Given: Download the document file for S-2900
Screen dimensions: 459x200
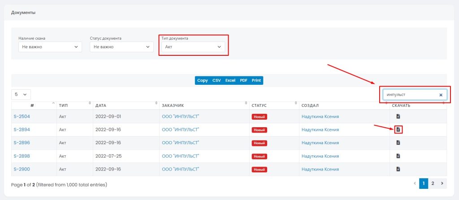Looking at the screenshot, I should click(x=398, y=169).
